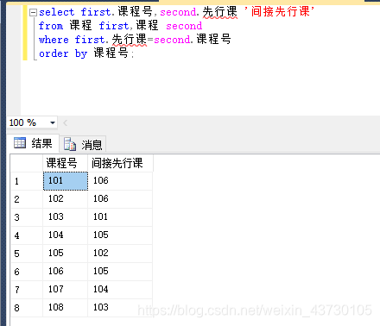Click 间接先行课 cell 105 in row 6

pos(120,272)
